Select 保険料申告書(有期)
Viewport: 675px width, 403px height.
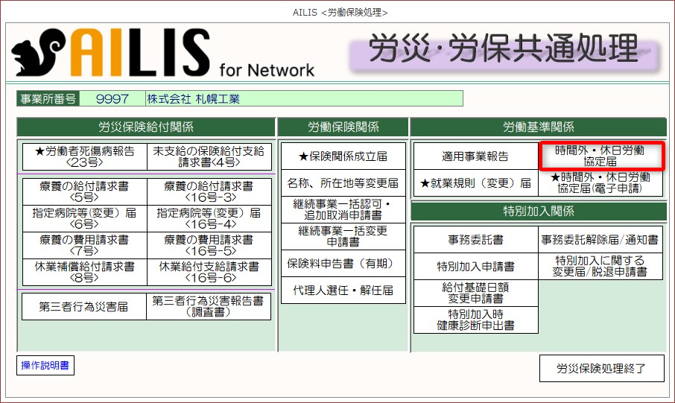pos(343,264)
